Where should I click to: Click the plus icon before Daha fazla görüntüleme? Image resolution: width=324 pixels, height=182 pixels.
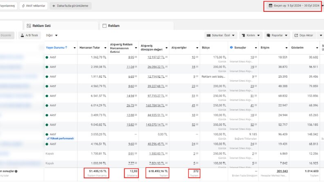tap(54, 6)
